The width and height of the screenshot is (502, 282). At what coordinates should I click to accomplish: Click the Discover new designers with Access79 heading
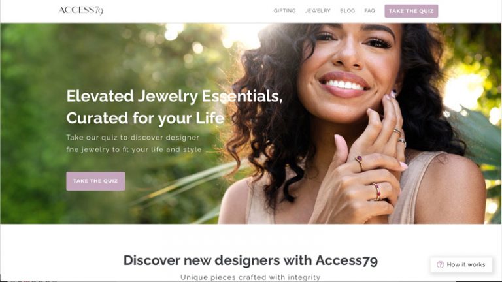click(251, 260)
